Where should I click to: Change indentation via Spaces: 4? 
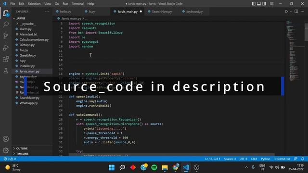[x=230, y=159]
